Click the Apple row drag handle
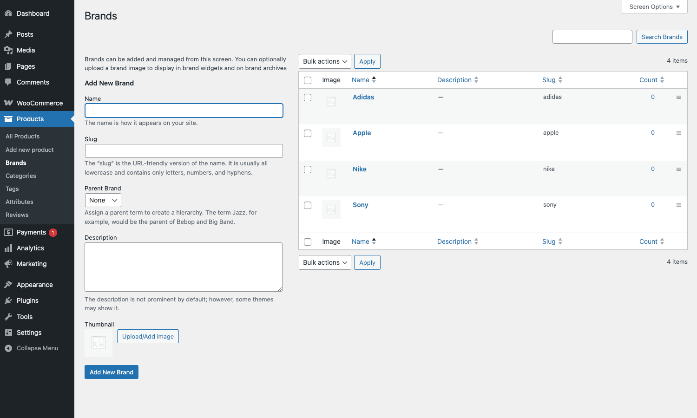The height and width of the screenshot is (418, 697). [678, 133]
